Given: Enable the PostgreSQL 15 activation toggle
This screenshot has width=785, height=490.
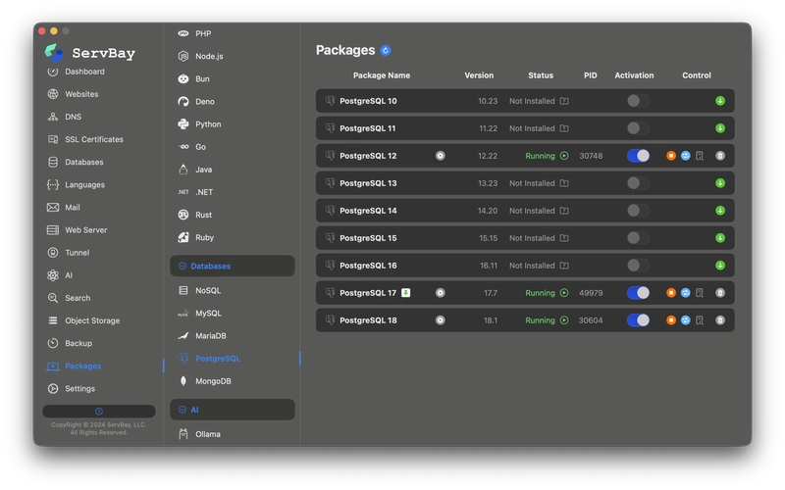Looking at the screenshot, I should click(x=638, y=238).
